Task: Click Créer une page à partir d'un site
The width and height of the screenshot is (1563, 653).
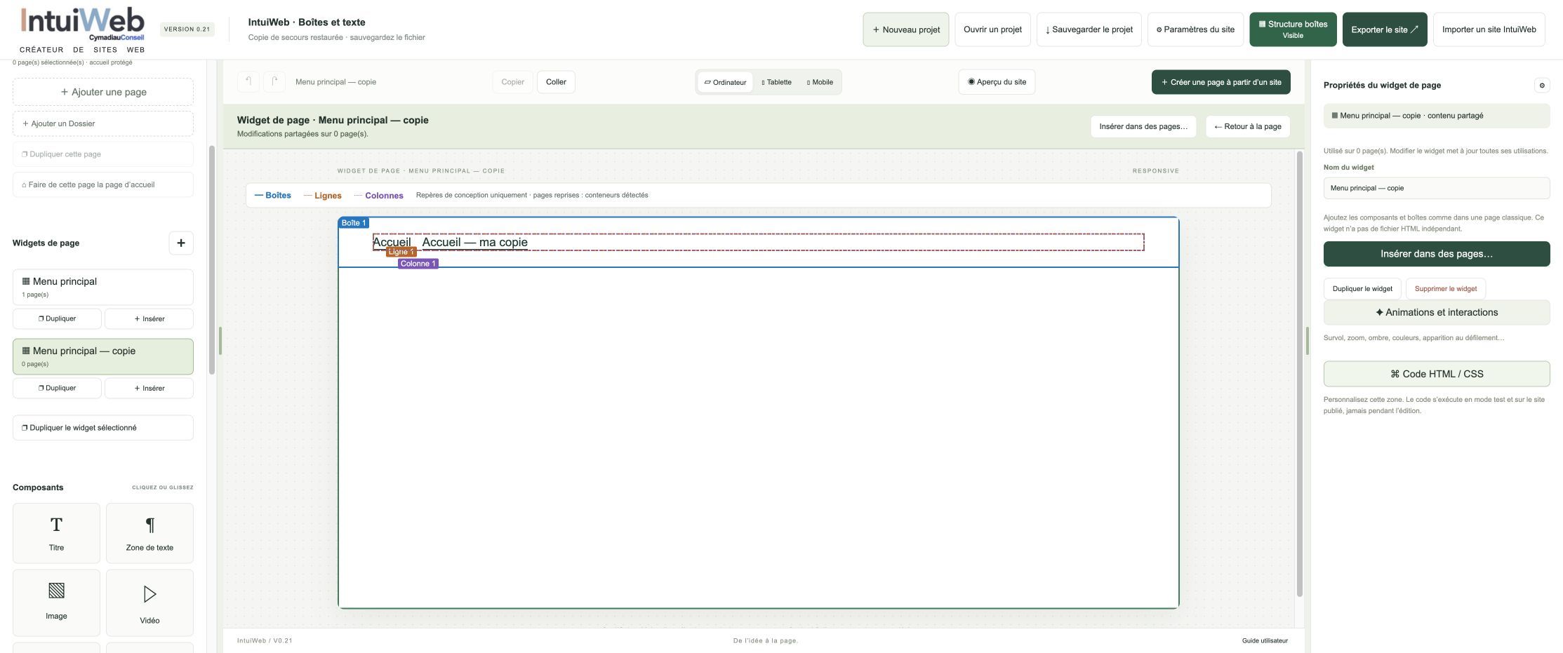Action: point(1221,82)
